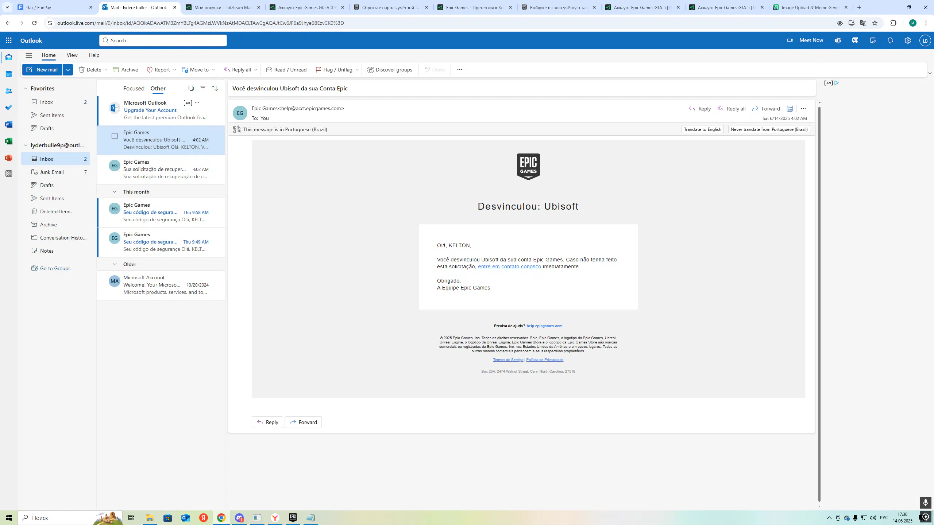
Task: Switch to the View ribbon tab
Action: (72, 55)
